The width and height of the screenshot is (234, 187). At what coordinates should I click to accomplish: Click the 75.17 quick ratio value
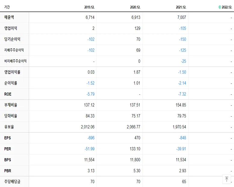136,116
